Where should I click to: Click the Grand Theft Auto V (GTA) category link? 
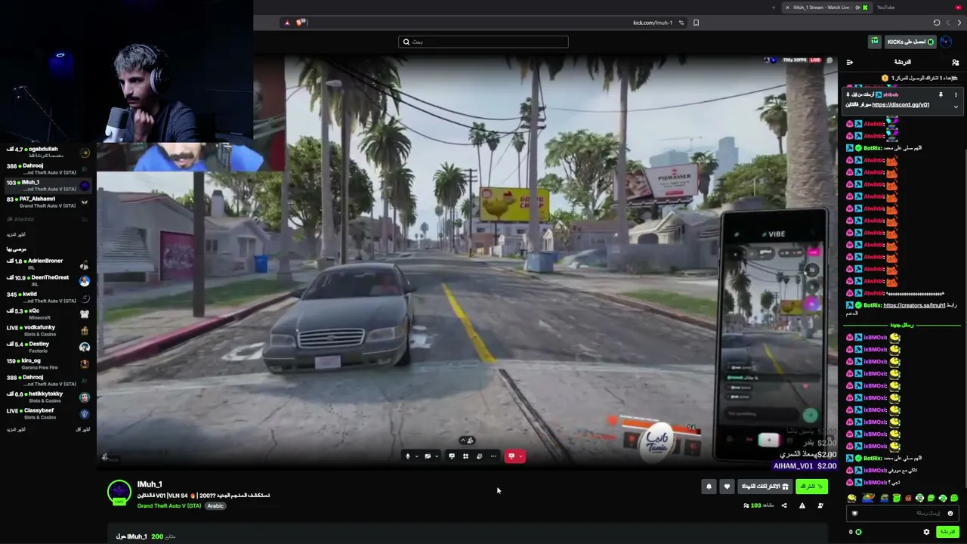click(169, 506)
